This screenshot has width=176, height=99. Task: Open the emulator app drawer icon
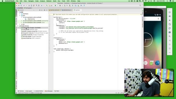click(145, 63)
